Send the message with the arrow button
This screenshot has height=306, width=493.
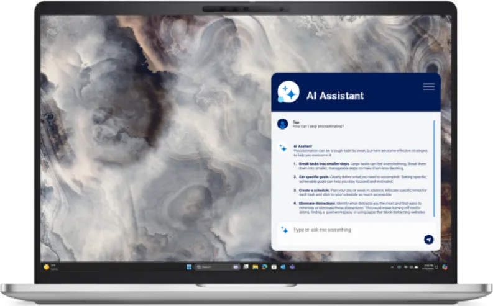[429, 240]
